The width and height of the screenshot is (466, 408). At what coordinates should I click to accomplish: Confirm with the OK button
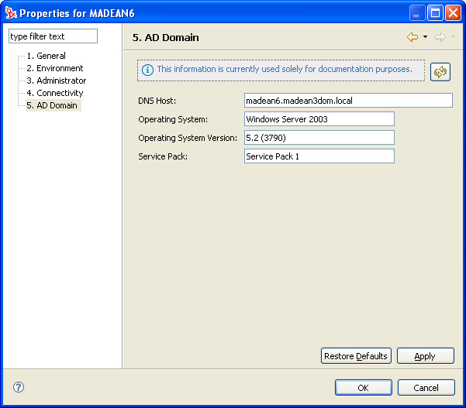click(363, 388)
